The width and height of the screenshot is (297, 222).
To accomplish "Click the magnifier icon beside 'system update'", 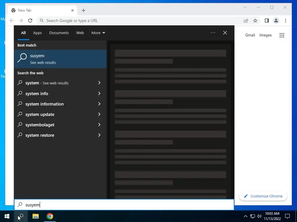I will [x=20, y=114].
